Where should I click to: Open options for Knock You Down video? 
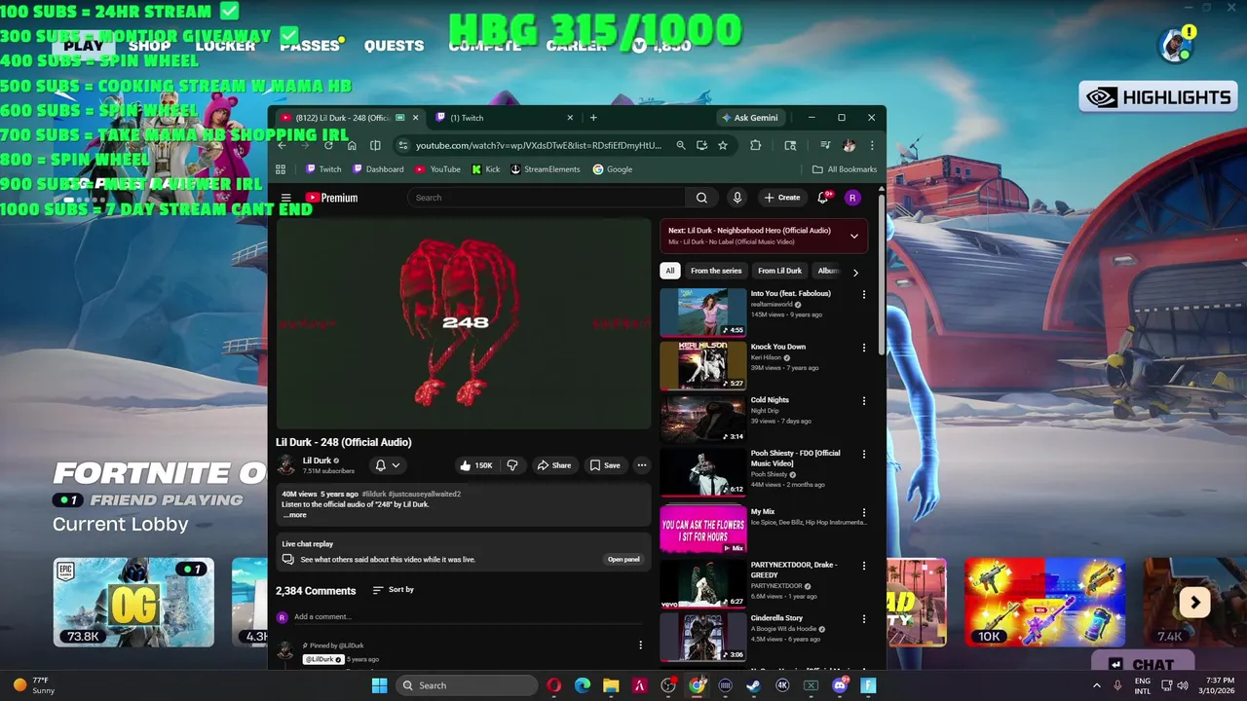(863, 348)
